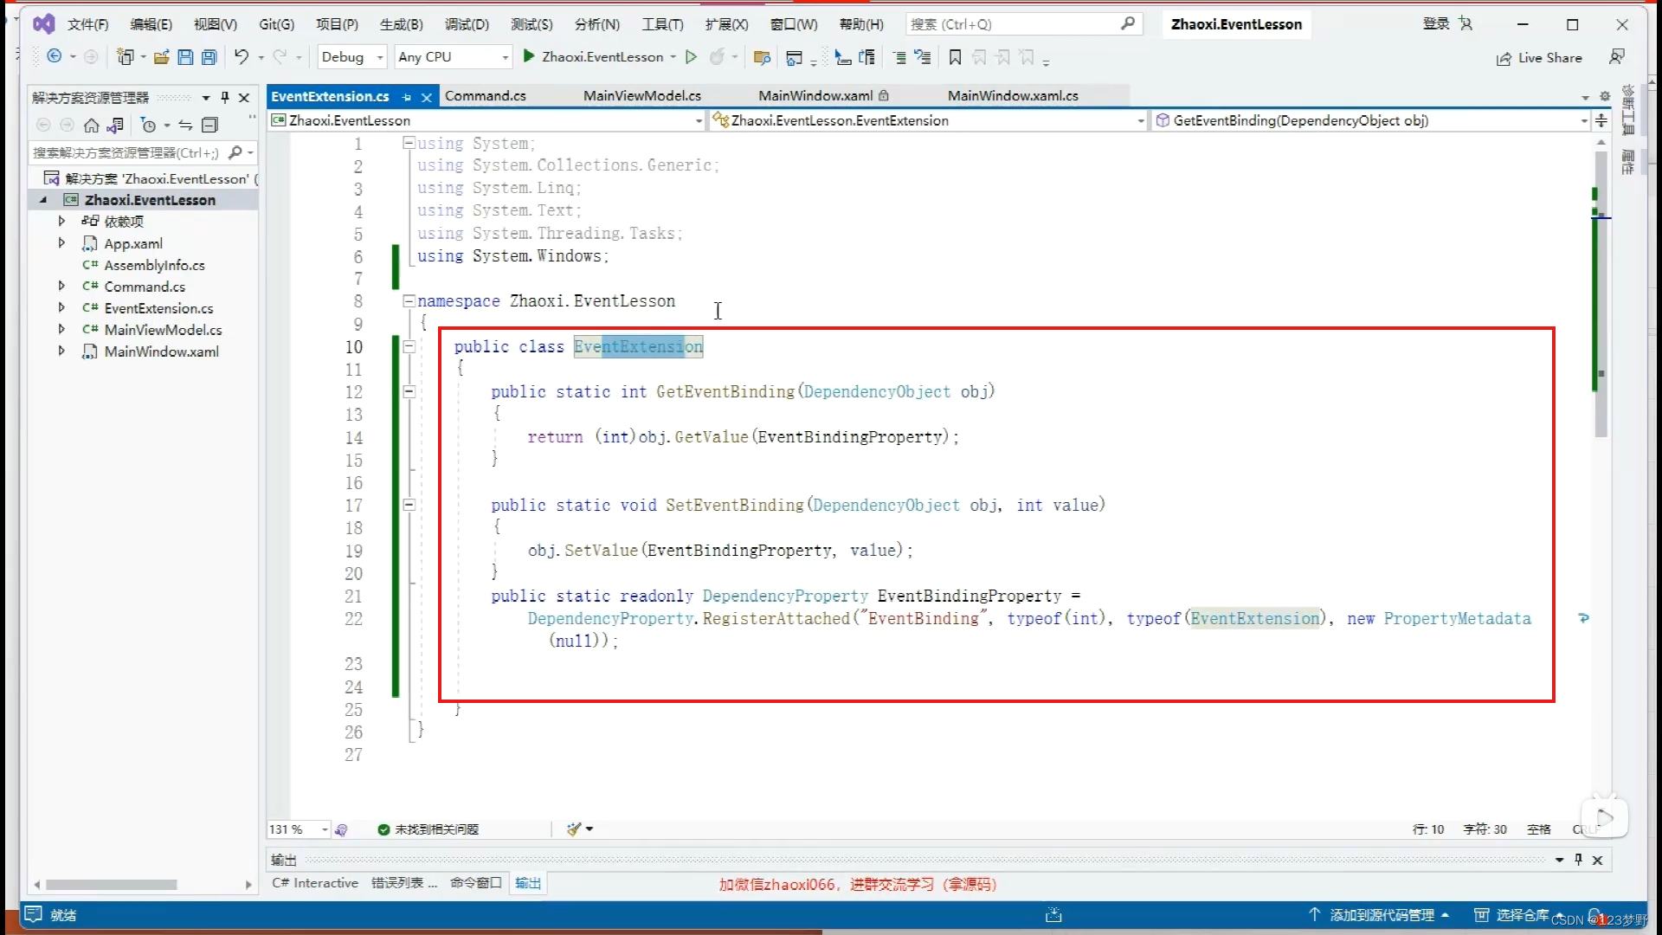Collapse the GetEventBinding method block
The width and height of the screenshot is (1662, 935).
409,391
